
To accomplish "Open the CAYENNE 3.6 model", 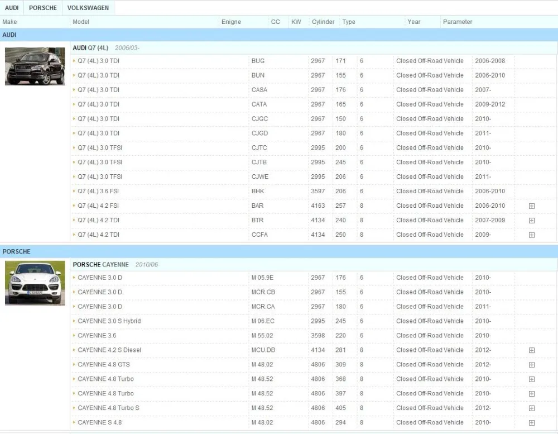I will (x=97, y=336).
